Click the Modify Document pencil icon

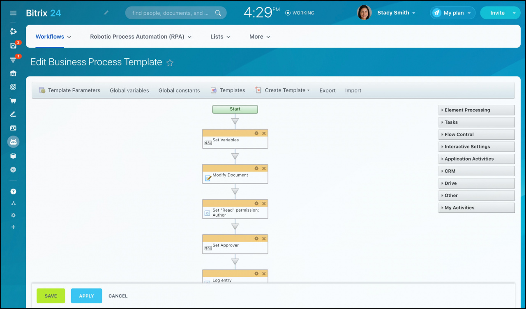[x=208, y=178]
